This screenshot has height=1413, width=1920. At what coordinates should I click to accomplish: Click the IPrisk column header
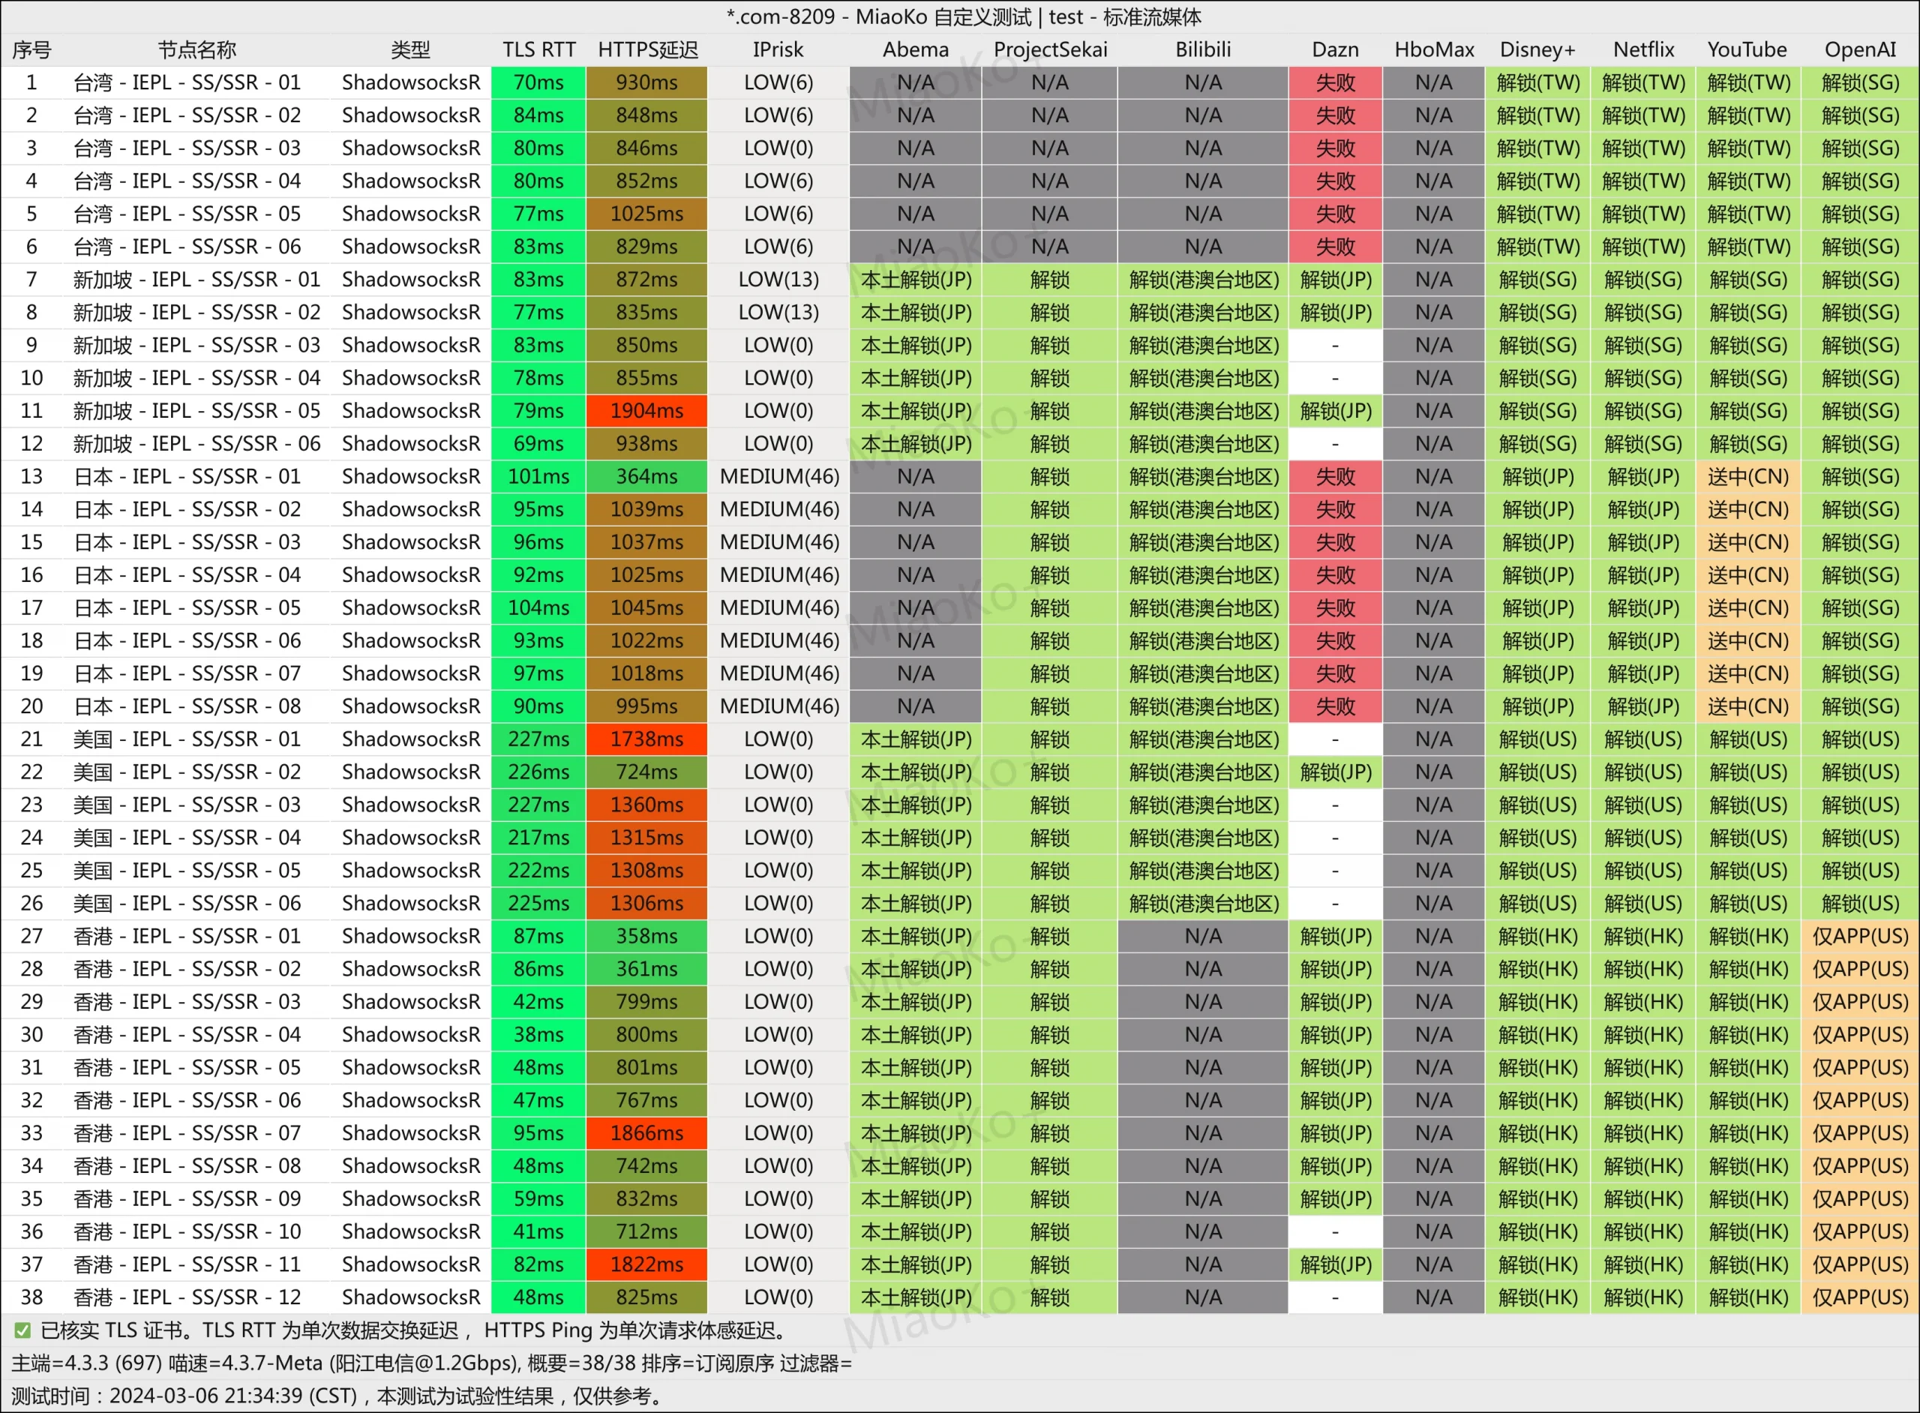[x=778, y=49]
